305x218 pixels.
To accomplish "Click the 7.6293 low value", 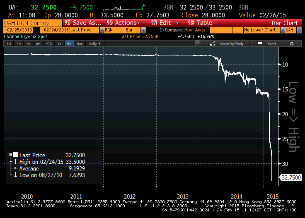I will [77, 175].
